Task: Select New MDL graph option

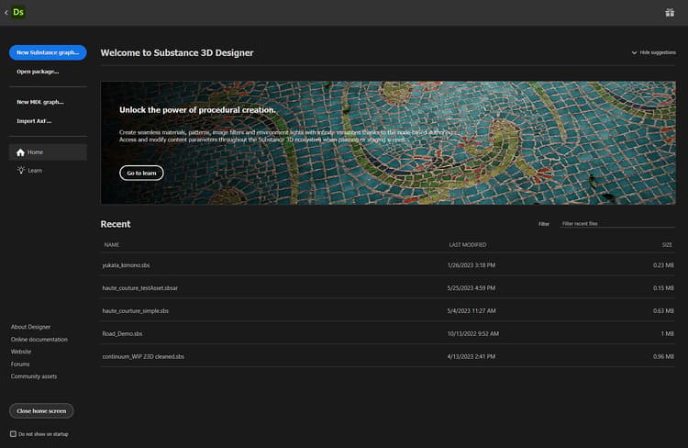Action: click(x=40, y=102)
